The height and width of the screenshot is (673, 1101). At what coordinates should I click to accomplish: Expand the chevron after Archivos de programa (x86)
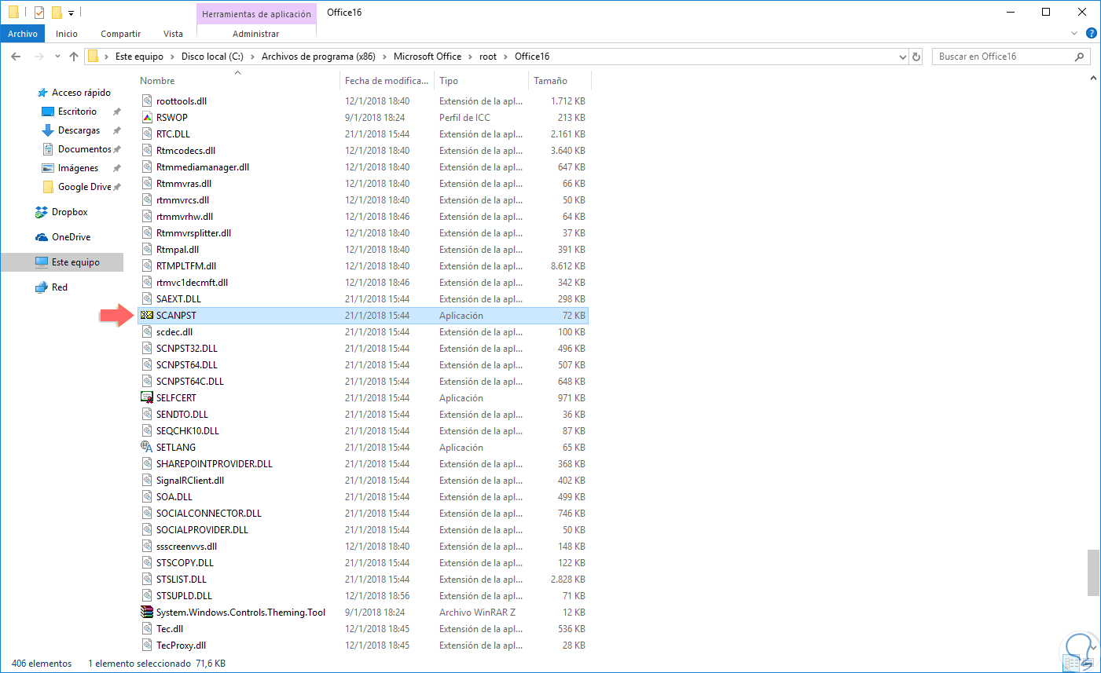(x=384, y=57)
